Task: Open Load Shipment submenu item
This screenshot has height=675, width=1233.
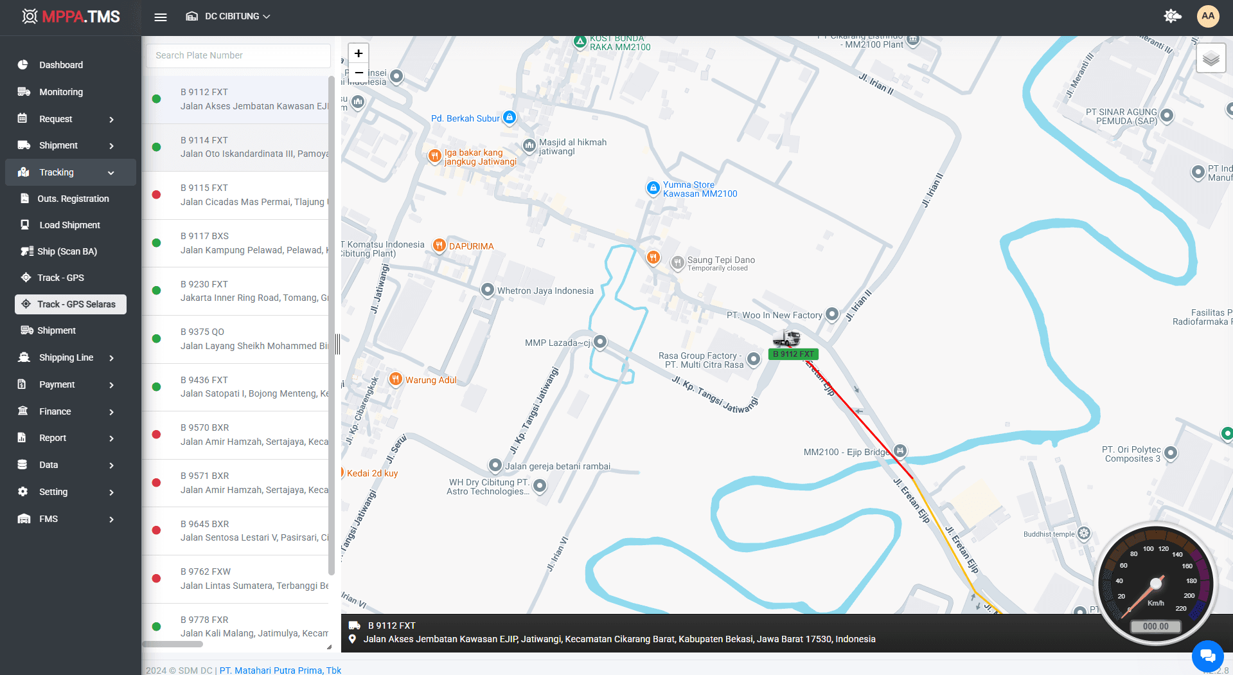Action: (70, 225)
